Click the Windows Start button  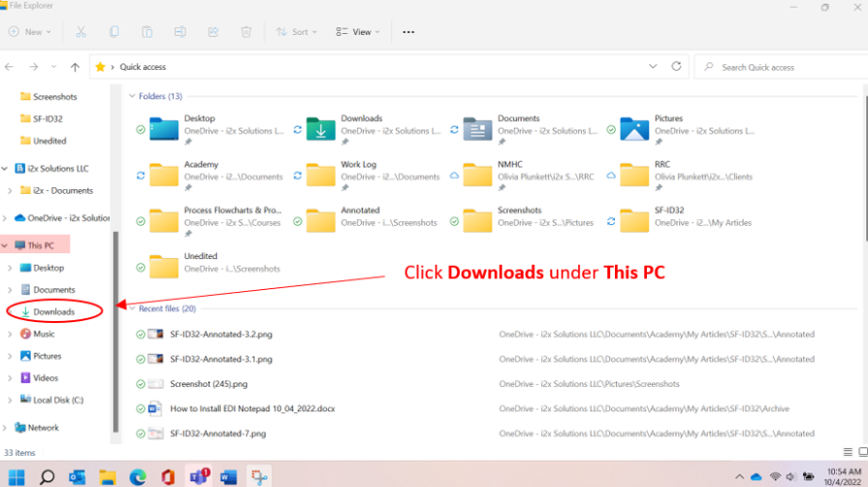click(16, 477)
